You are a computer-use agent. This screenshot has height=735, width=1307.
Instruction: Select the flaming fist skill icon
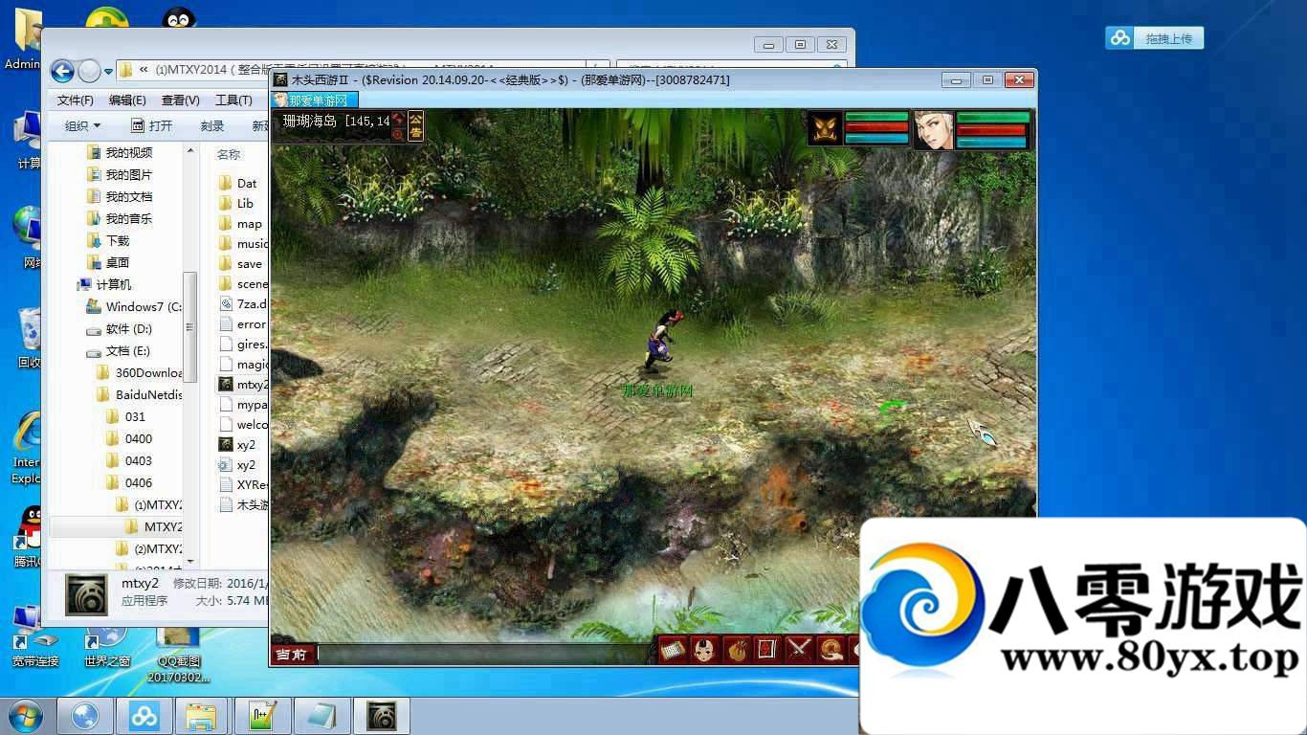pos(736,650)
